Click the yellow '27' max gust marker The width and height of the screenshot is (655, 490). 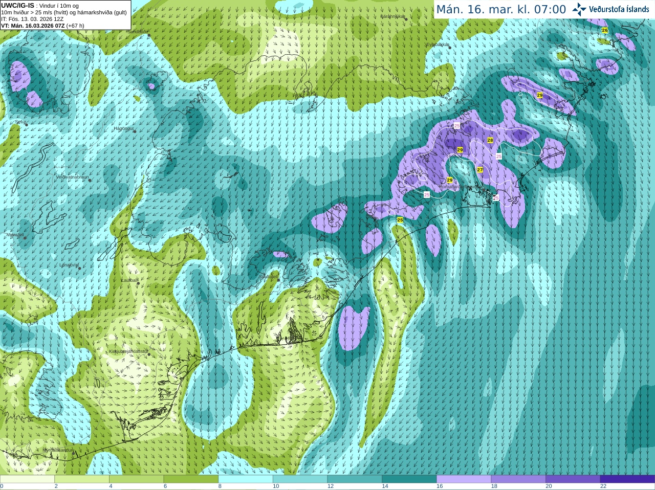[x=480, y=170]
